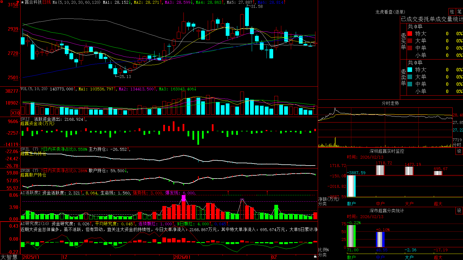Click the blue 中户 bar showing +0.10%
This screenshot has width=463, height=260.
coord(380,239)
